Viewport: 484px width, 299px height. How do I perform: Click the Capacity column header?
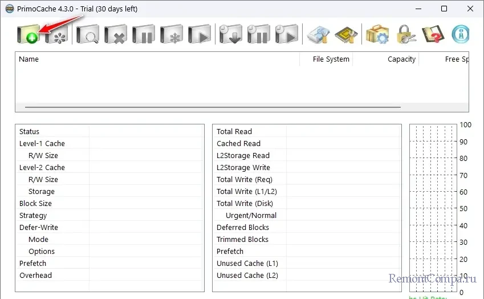387,59
